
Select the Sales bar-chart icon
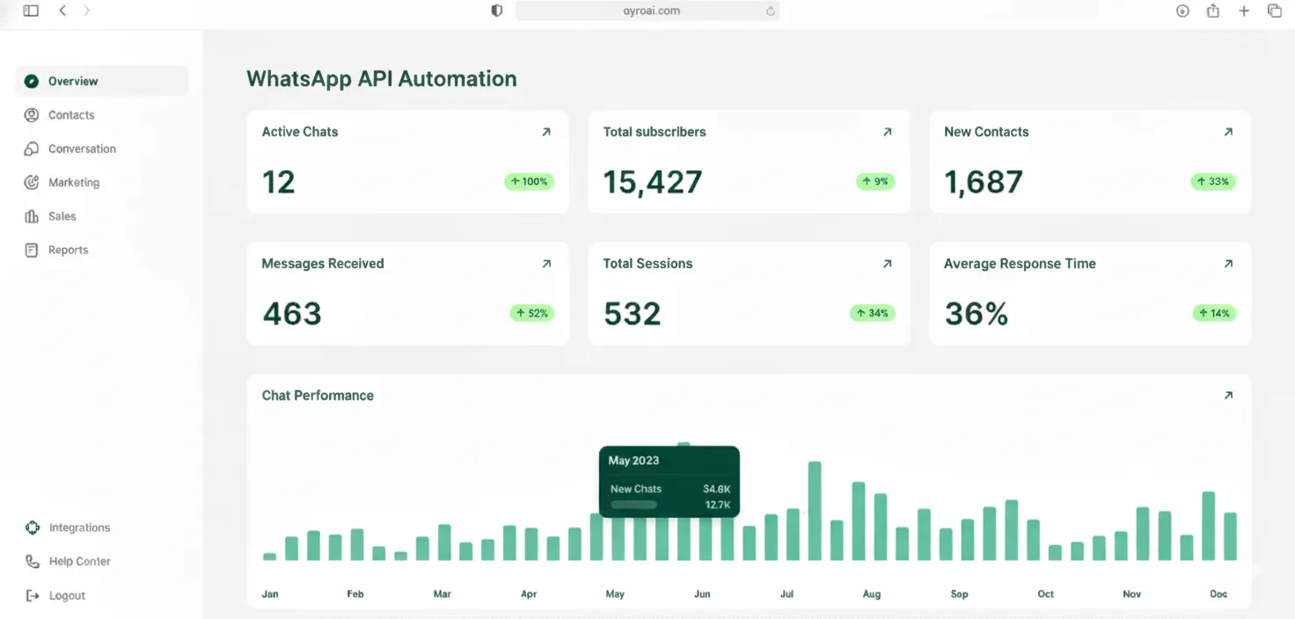click(31, 215)
